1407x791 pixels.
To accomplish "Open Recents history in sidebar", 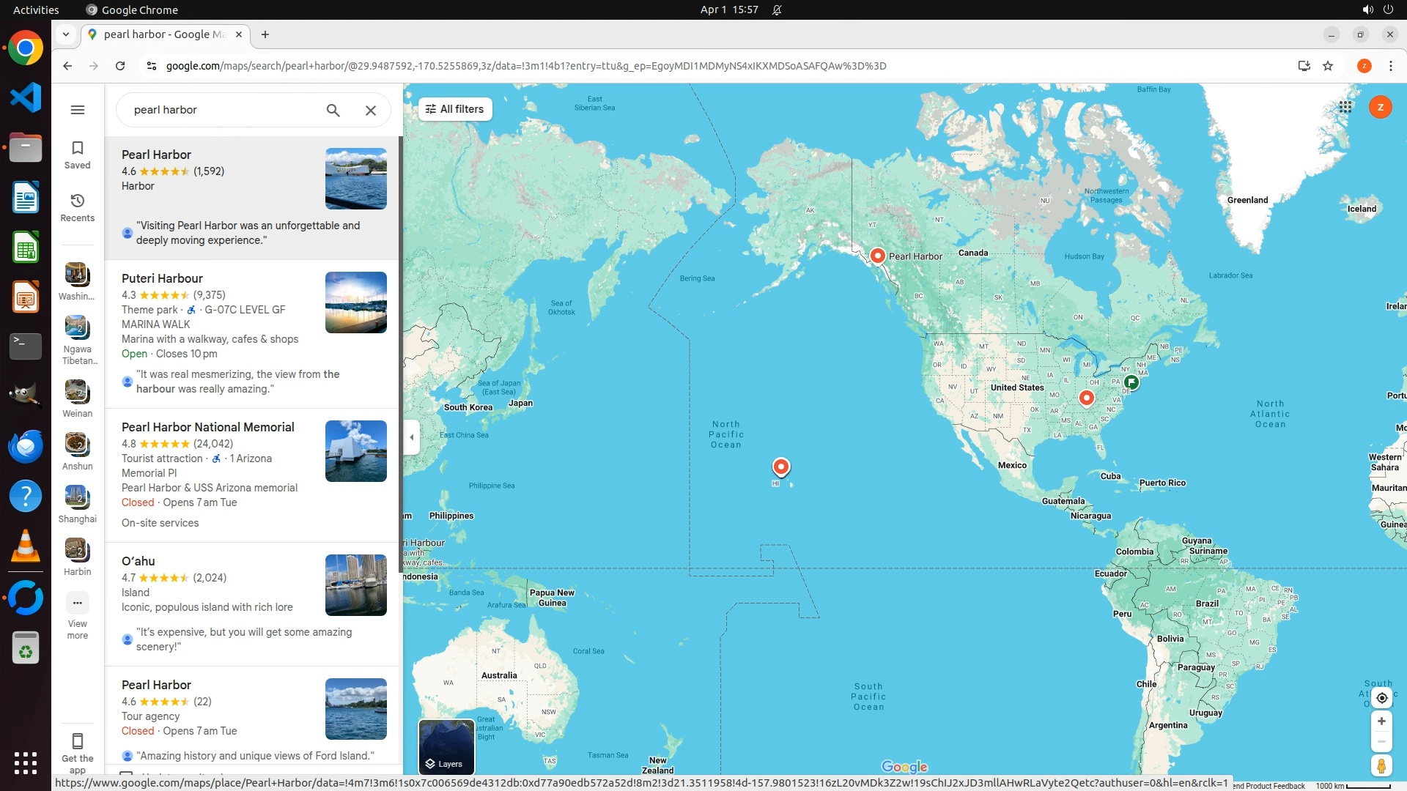I will 78,207.
